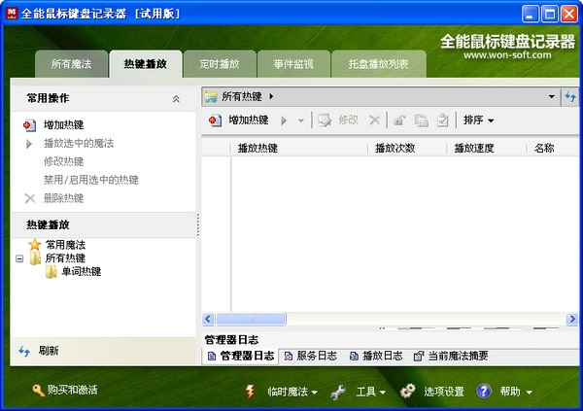Click the horizontal scrollbar right arrow
Viewport: 583px width, 411px height.
pos(572,319)
